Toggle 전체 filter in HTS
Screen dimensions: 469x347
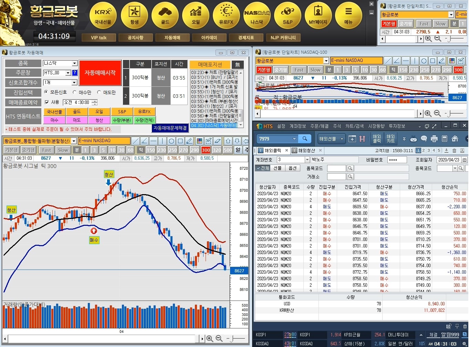(x=263, y=168)
